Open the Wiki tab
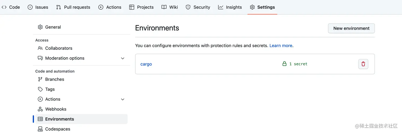 coord(170,7)
